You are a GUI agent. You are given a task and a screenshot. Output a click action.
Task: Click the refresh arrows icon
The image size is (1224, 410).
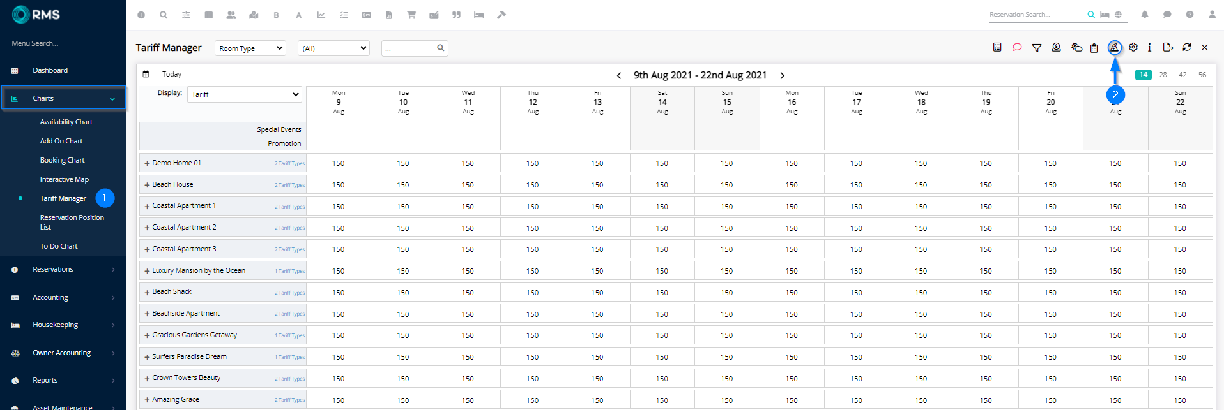coord(1187,47)
